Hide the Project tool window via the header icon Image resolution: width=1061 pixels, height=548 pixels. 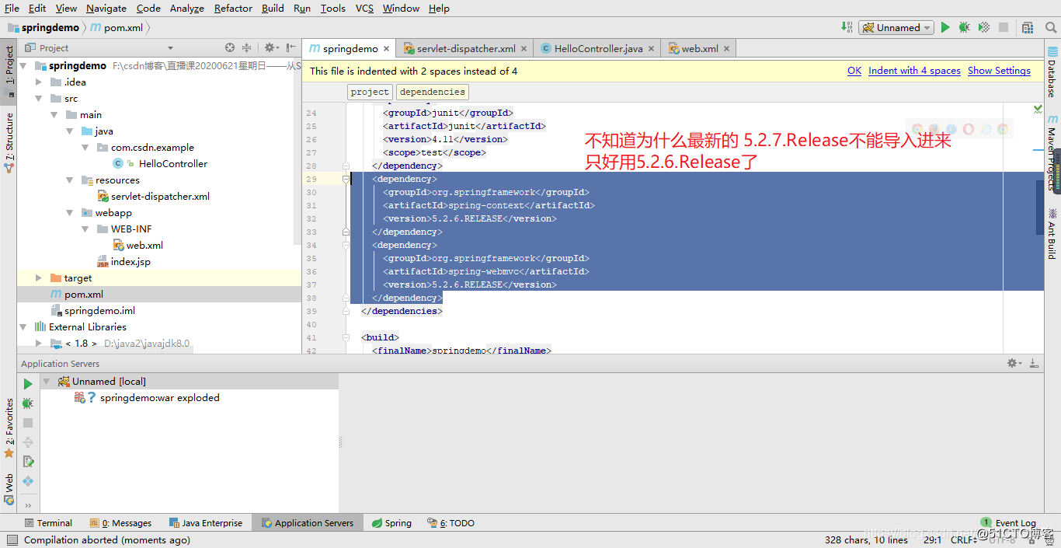coord(290,47)
